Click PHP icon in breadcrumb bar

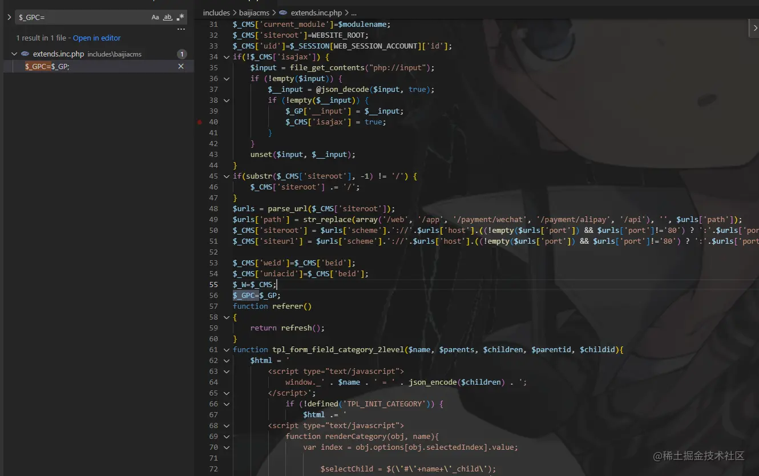pyautogui.click(x=283, y=13)
